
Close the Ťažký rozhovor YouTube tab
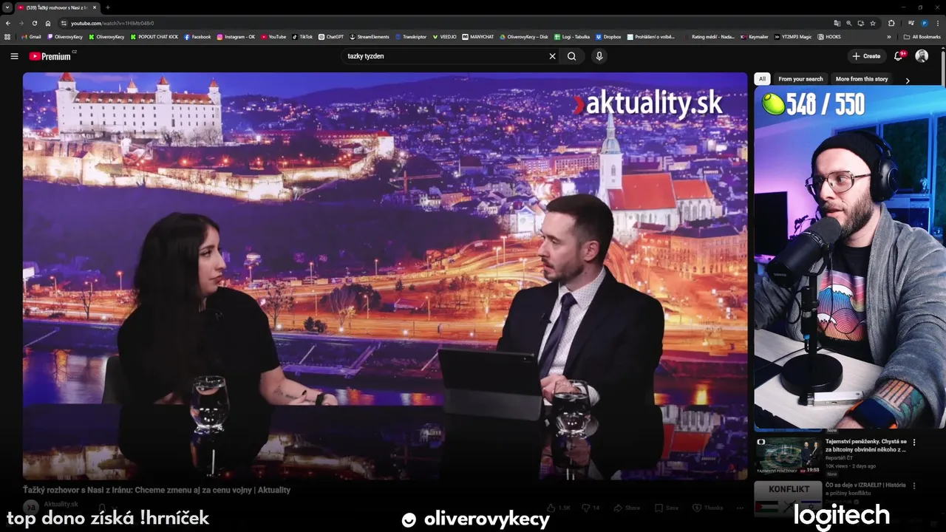tap(95, 7)
